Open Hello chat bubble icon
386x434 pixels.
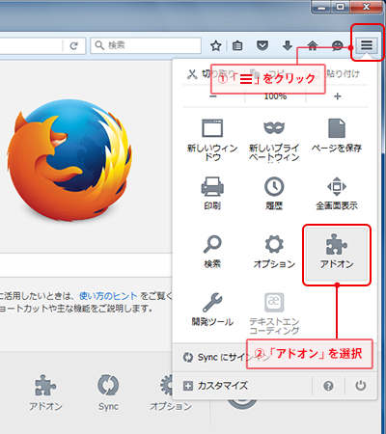pos(337,46)
